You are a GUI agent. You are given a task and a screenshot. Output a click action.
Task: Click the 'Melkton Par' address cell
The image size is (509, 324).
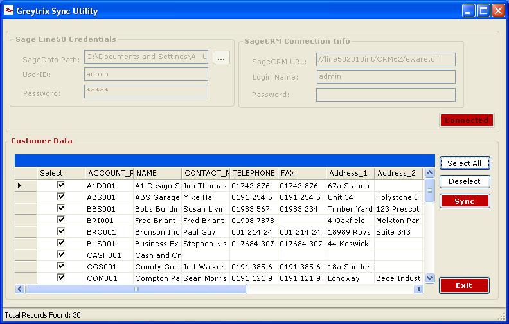pos(398,221)
